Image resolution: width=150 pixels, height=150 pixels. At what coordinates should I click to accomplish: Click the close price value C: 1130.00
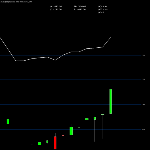[x=56, y=10]
